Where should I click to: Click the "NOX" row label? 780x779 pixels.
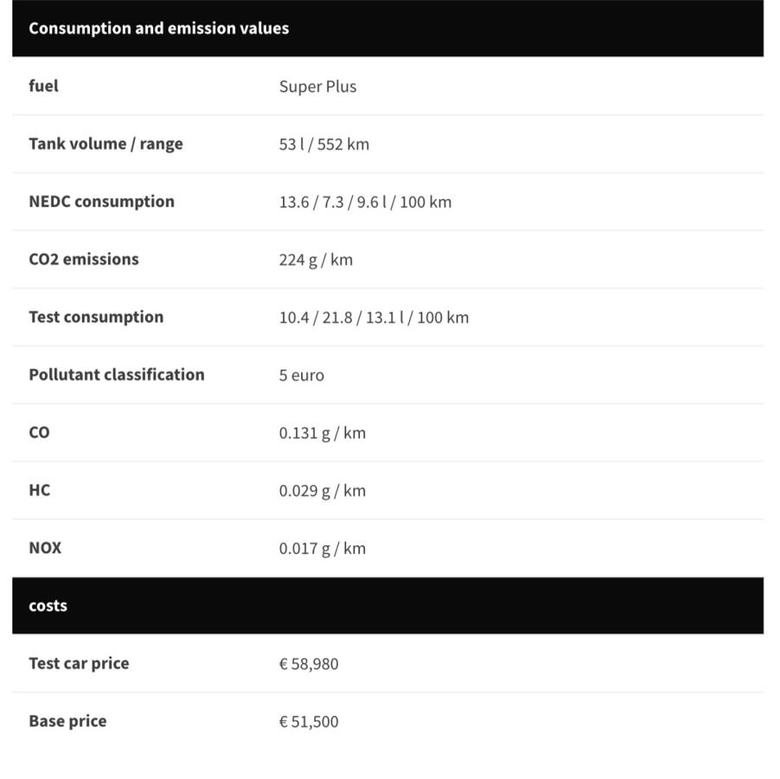click(45, 548)
